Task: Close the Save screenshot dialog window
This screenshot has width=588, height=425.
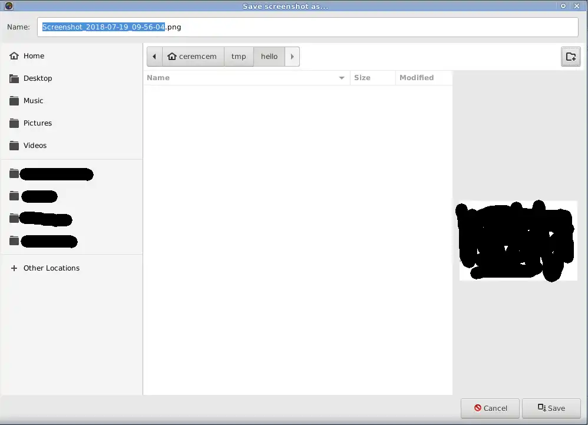Action: pos(577,6)
